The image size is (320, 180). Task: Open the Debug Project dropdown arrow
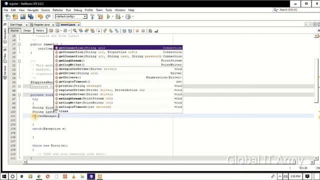click(122, 16)
